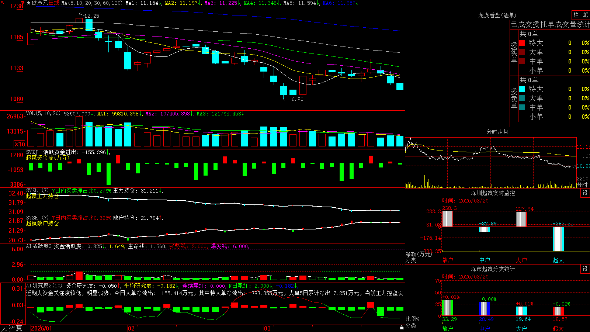Click the 2026/01 date marker on the timeline
This screenshot has width=590, height=332.
pos(42,328)
